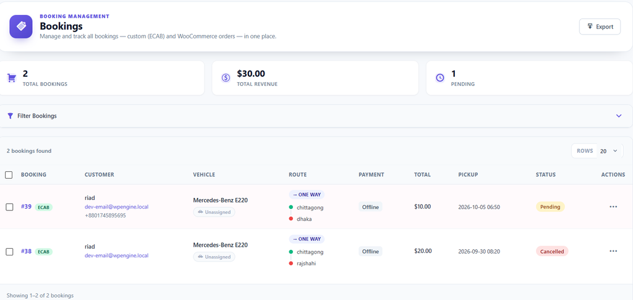Click the Offline payment badge for booking #39
Screen dimensions: 633x300
pos(370,207)
